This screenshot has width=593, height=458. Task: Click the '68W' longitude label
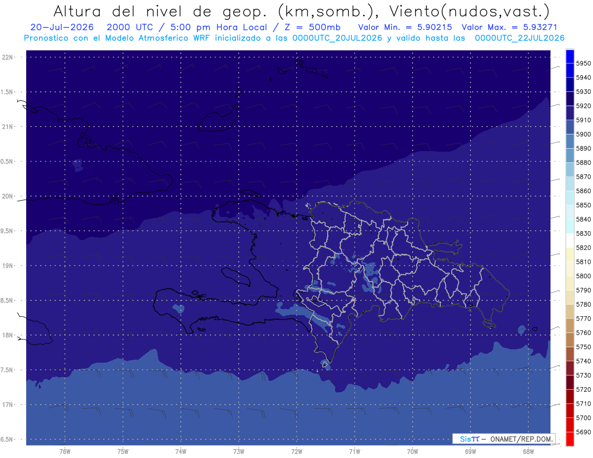pyautogui.click(x=528, y=452)
